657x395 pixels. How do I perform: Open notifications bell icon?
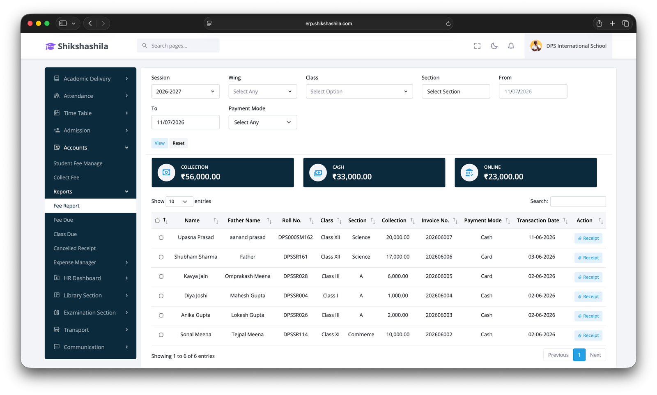(x=511, y=46)
